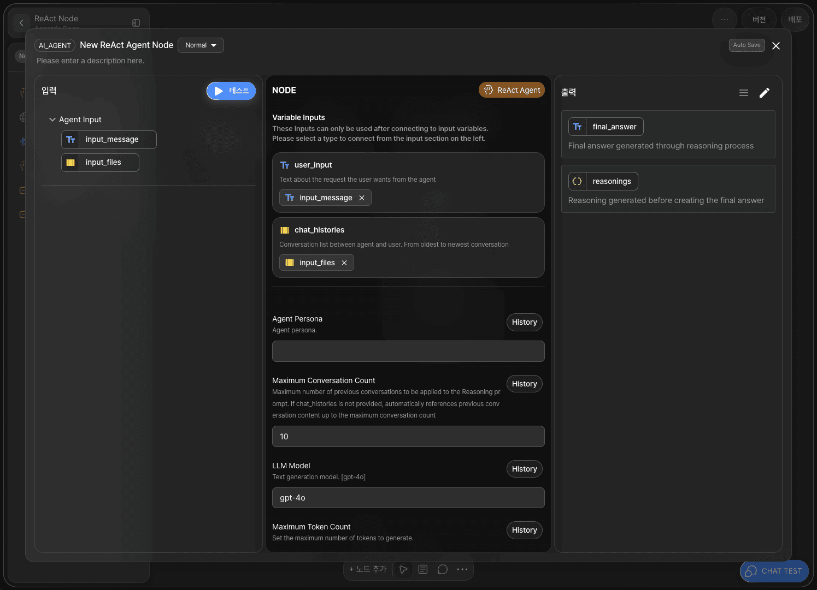Remove input_files from chat_histories

tap(344, 263)
